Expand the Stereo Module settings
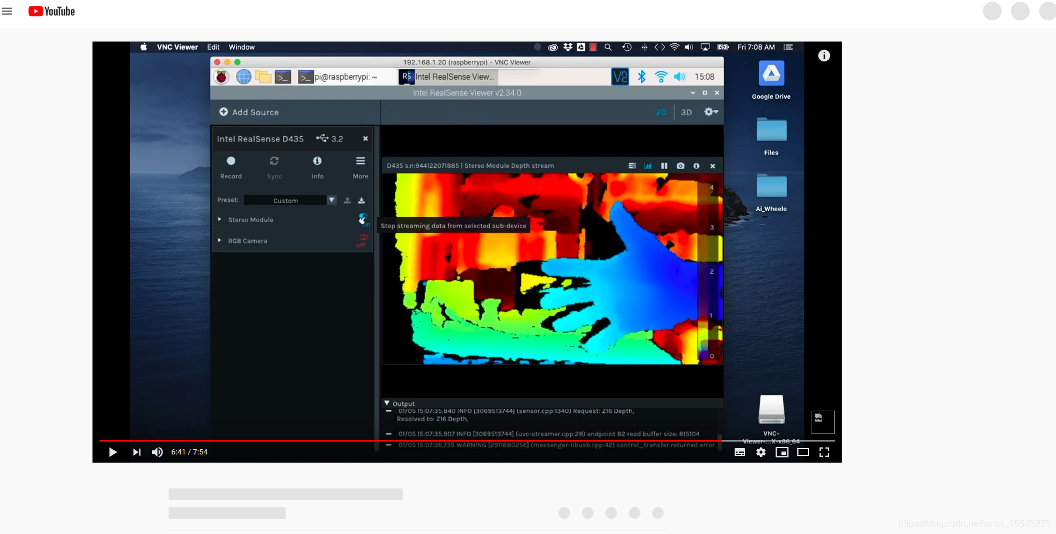This screenshot has width=1056, height=534. [220, 219]
